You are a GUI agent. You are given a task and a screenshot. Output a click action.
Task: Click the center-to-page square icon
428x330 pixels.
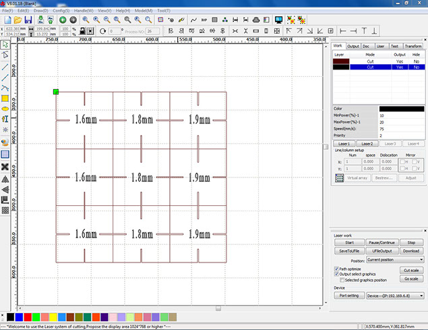click(x=330, y=31)
